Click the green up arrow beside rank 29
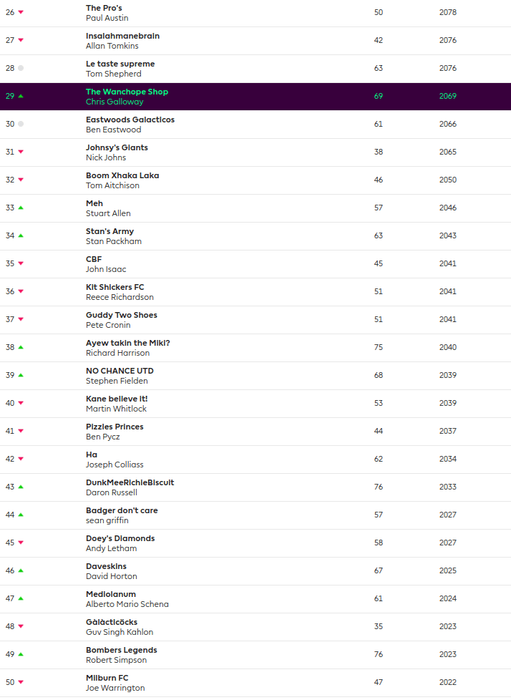The image size is (511, 700). tap(21, 96)
